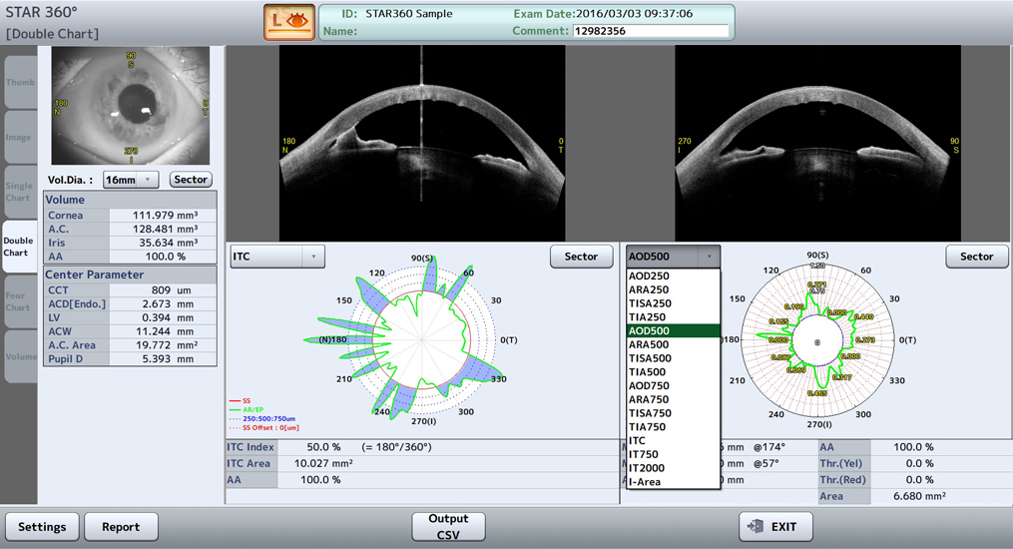Image resolution: width=1013 pixels, height=549 pixels.
Task: Open the Four Chart tab
Action: (19, 301)
